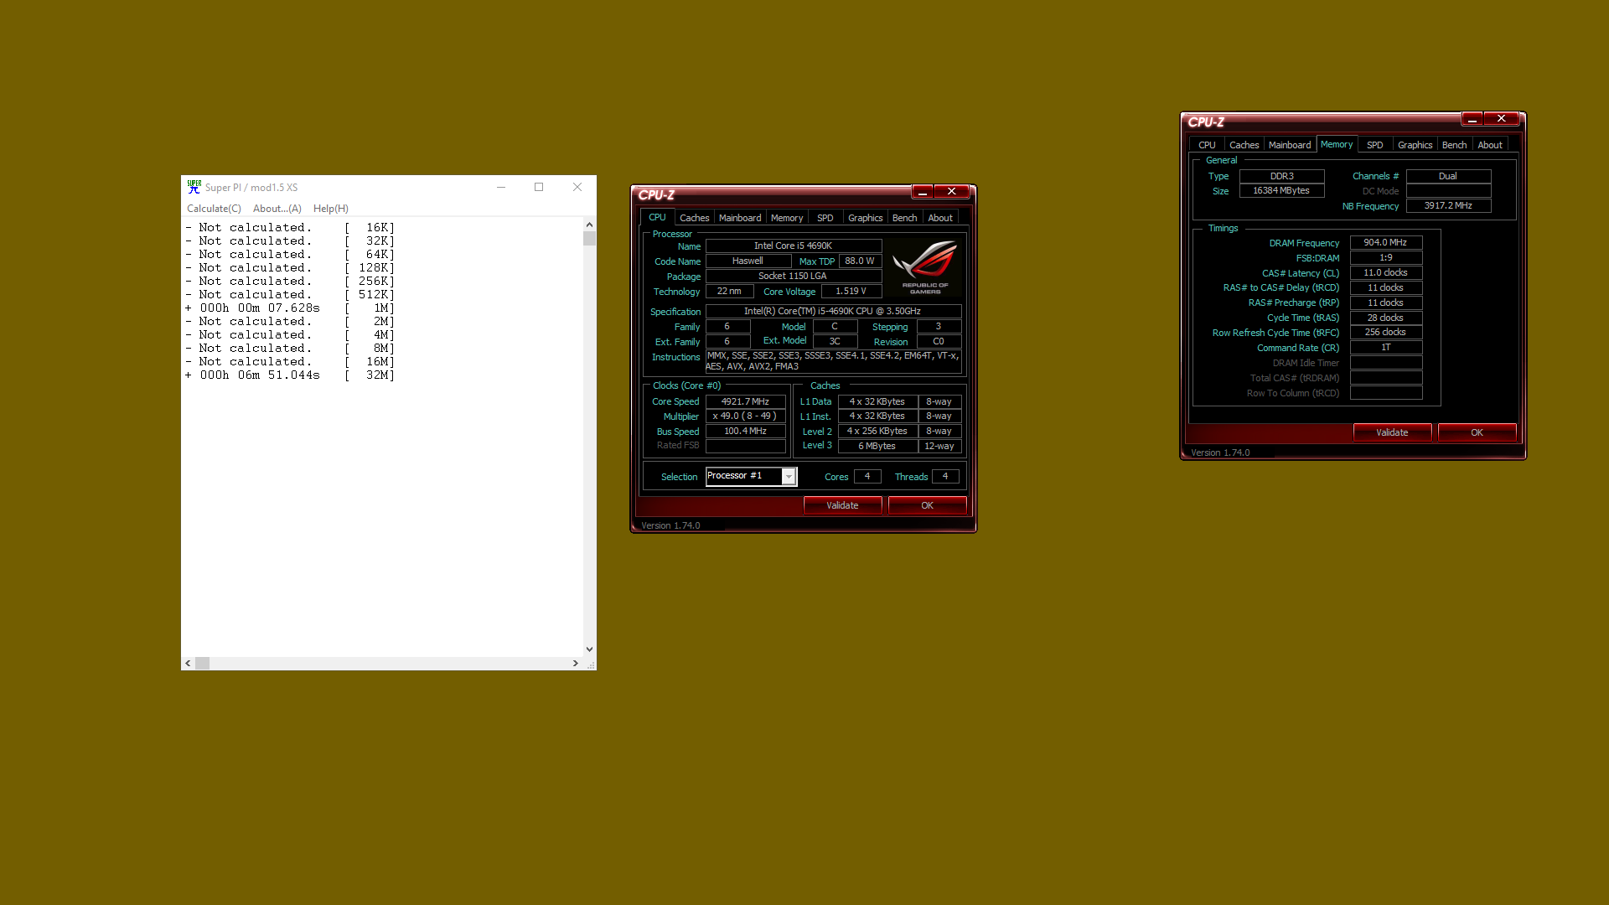Image resolution: width=1609 pixels, height=905 pixels.
Task: Close the CPU-Z CPU tab window
Action: click(x=952, y=192)
